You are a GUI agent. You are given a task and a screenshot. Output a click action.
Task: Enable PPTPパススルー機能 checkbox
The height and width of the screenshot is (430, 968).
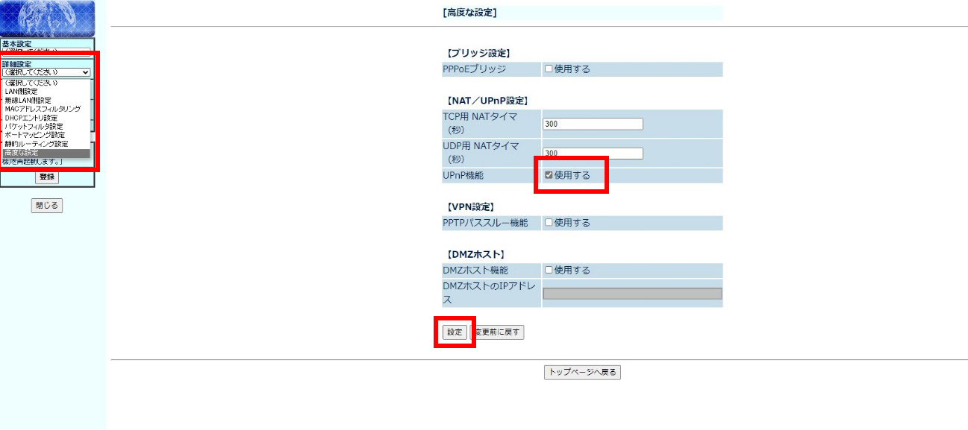[549, 223]
